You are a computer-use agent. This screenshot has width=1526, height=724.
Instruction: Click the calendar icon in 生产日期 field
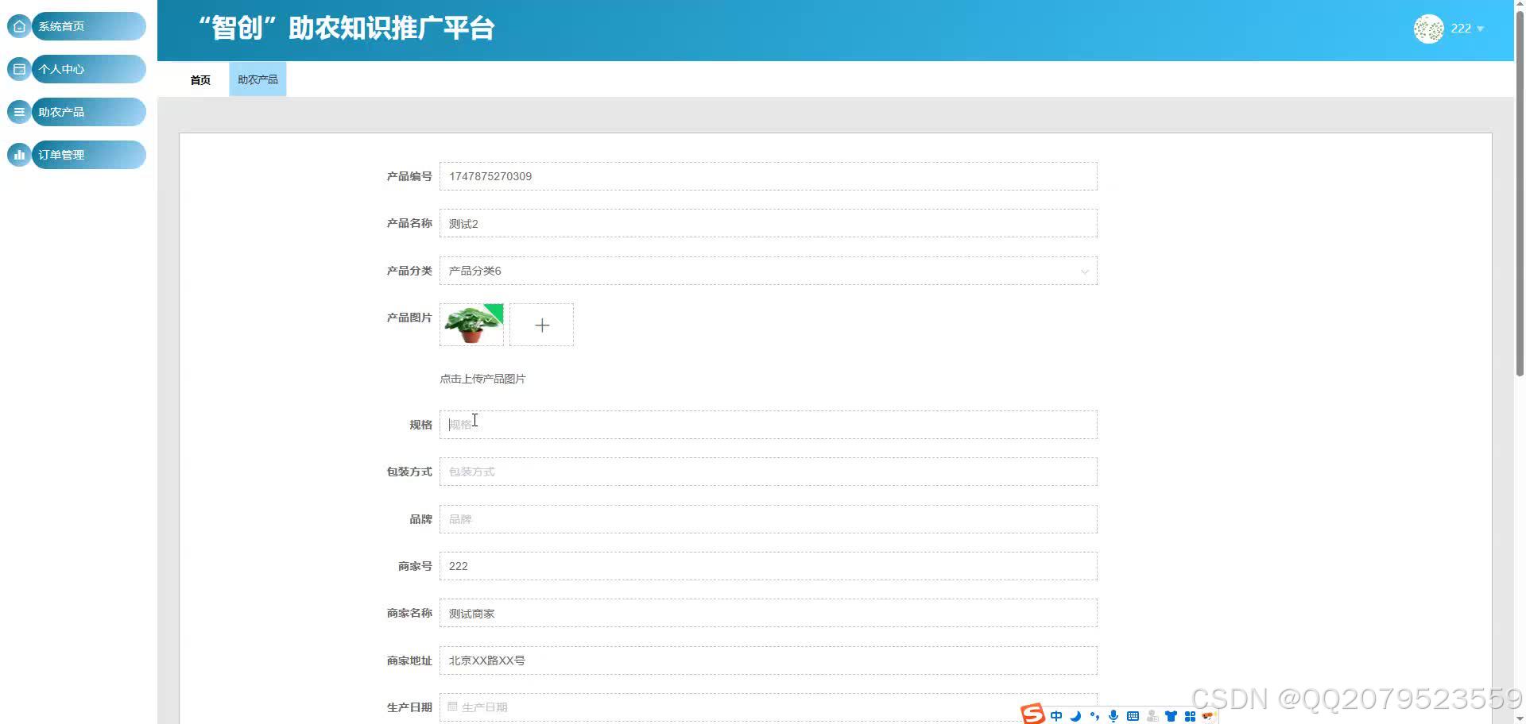[452, 707]
